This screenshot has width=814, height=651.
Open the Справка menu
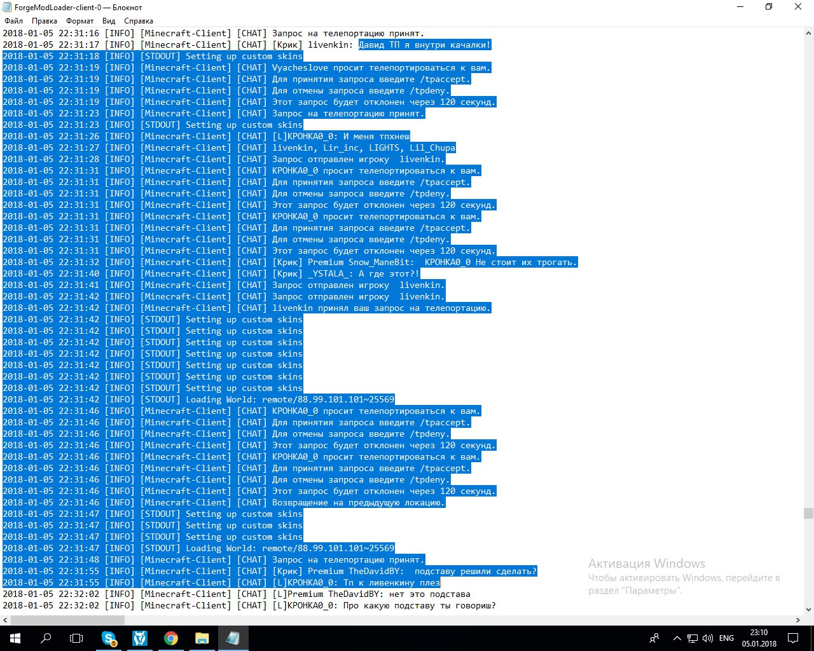coord(139,21)
